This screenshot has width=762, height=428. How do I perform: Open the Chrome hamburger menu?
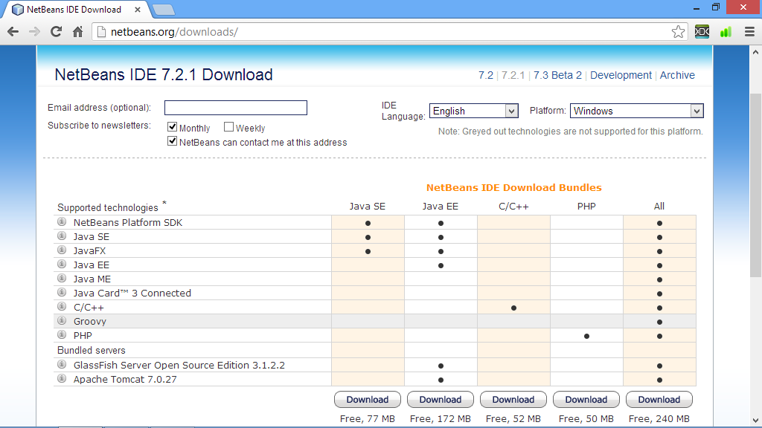pyautogui.click(x=749, y=32)
